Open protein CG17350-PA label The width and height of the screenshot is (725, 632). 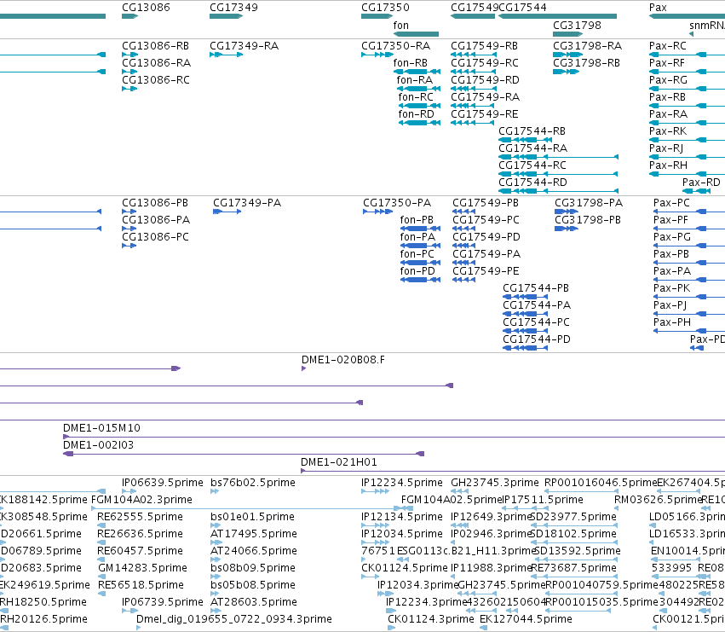[x=397, y=203]
